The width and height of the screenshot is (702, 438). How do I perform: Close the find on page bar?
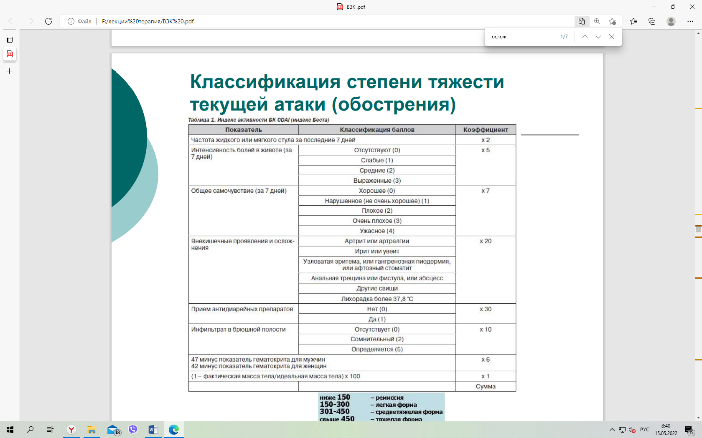point(612,37)
